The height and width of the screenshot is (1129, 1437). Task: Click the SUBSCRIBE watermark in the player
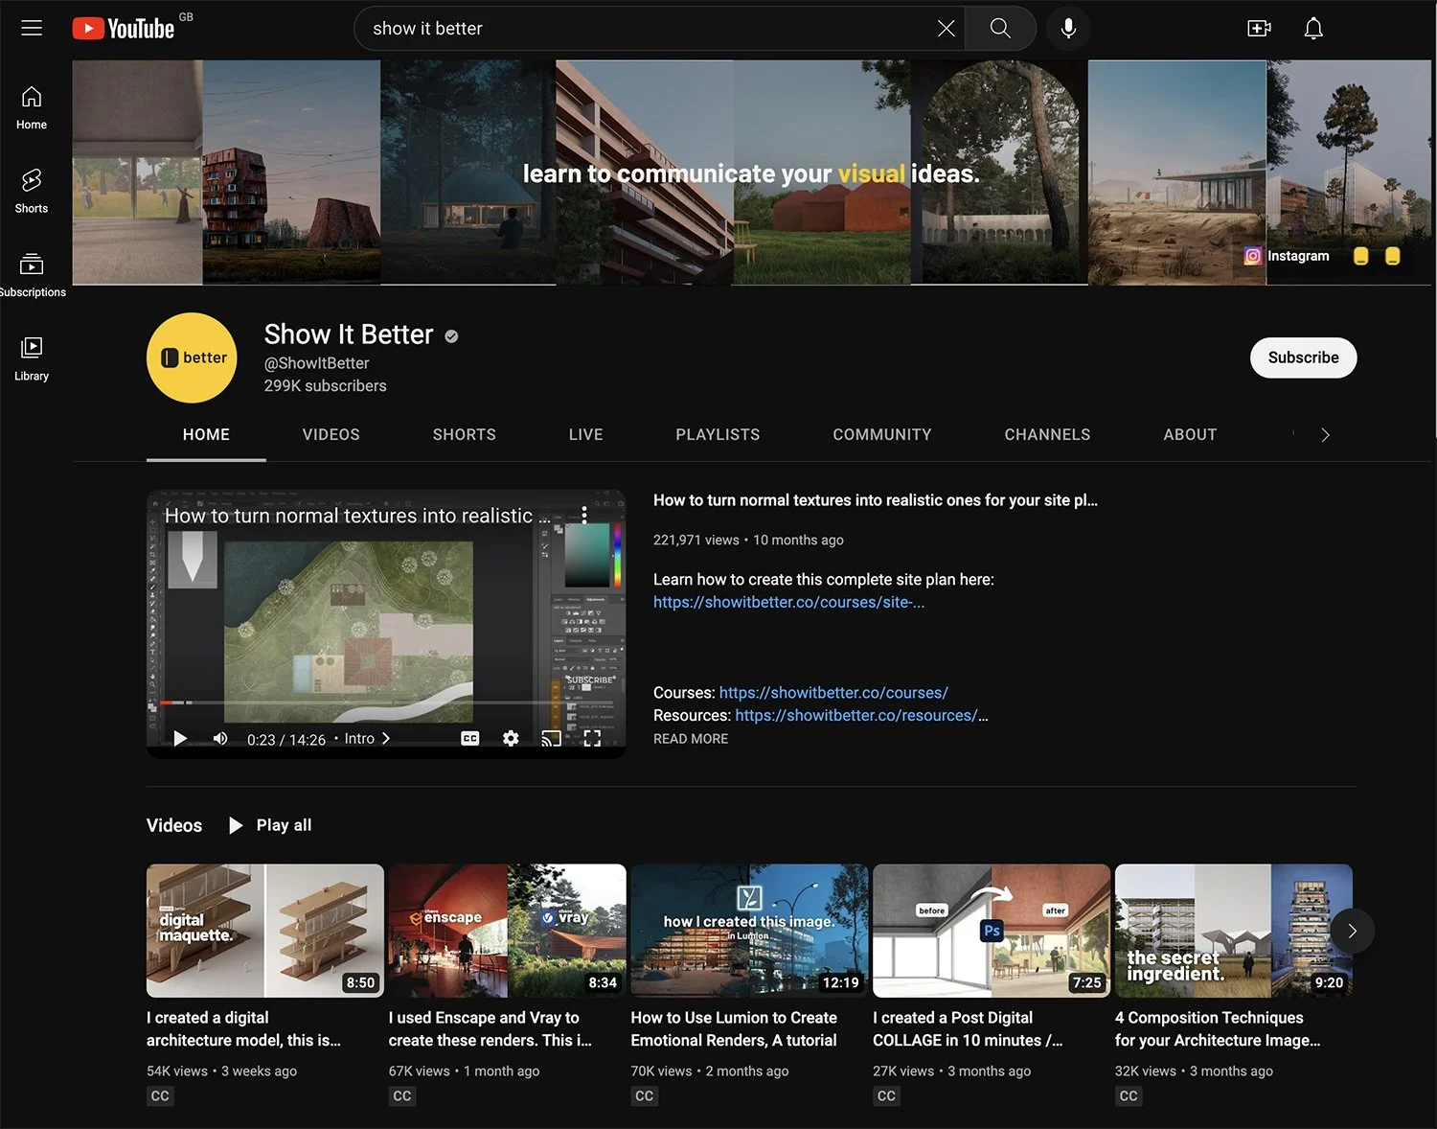click(590, 680)
